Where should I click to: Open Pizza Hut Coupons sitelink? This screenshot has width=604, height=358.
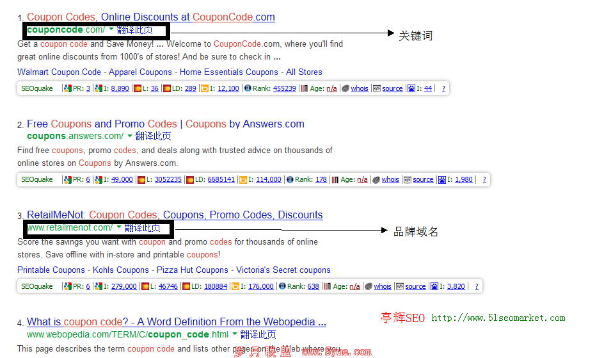point(192,270)
